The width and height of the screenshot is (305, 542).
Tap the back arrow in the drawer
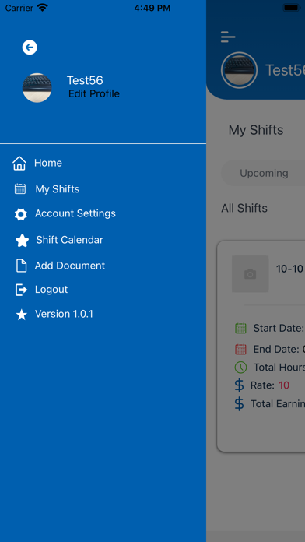click(30, 48)
